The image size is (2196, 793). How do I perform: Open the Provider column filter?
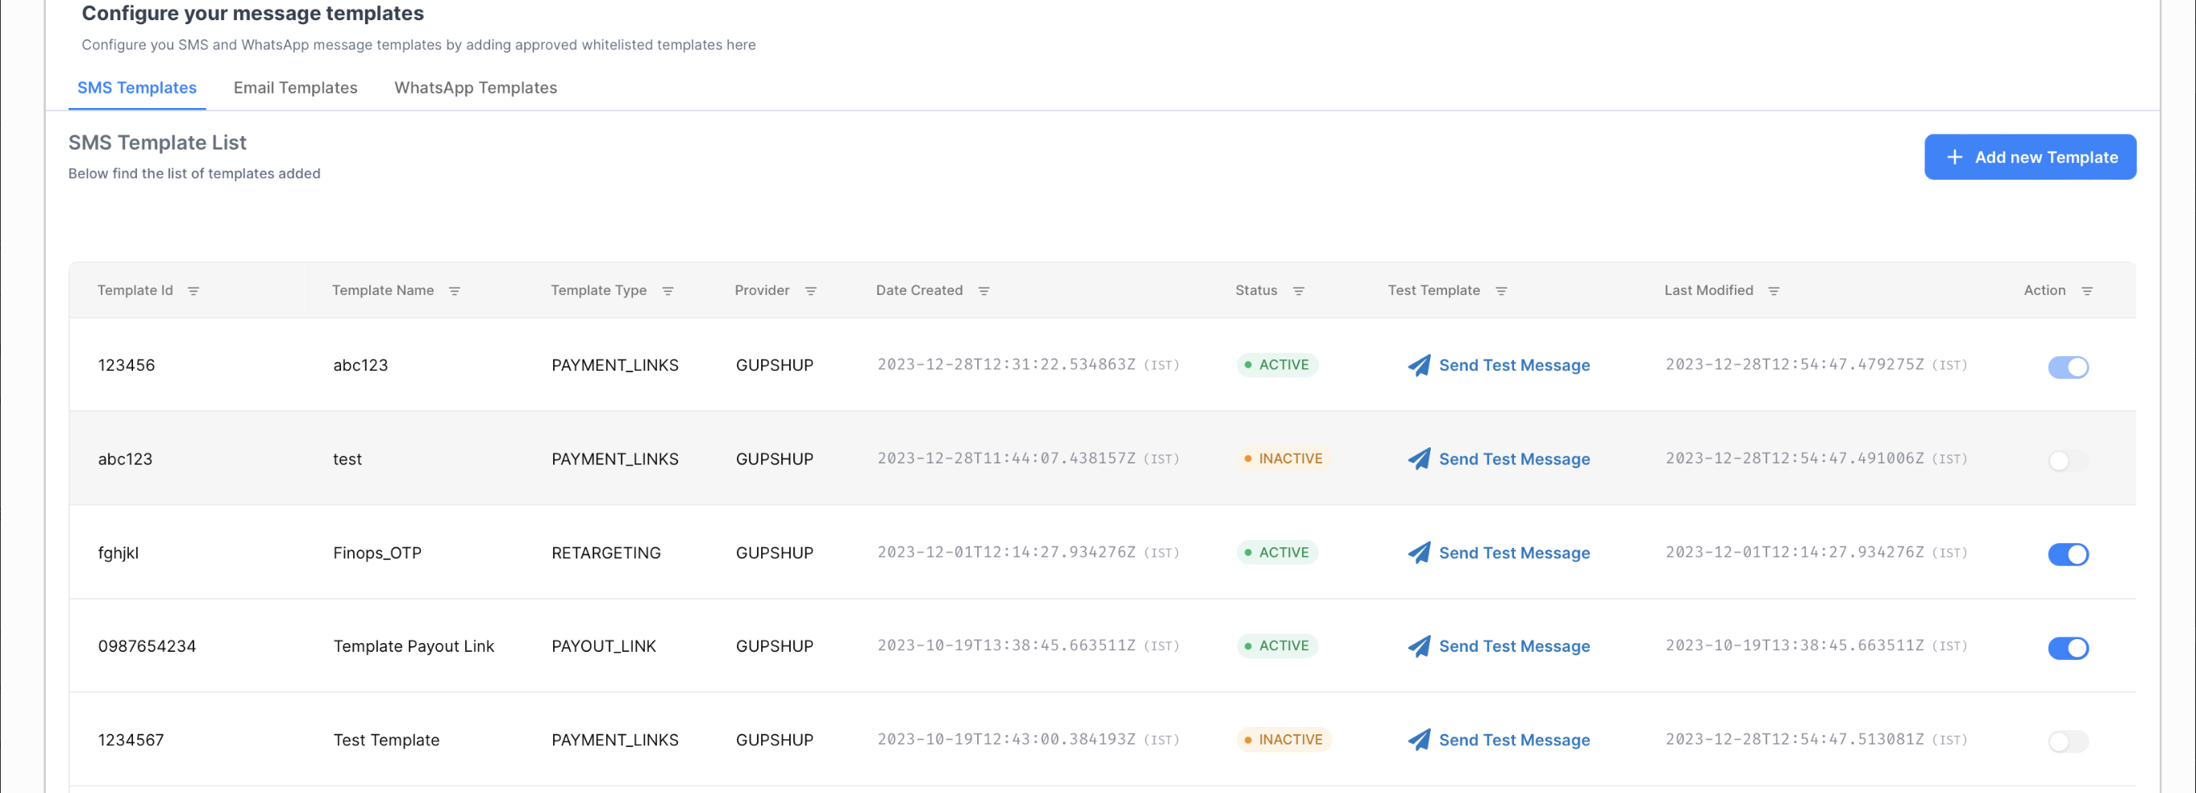(810, 291)
